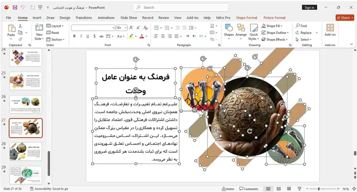Click the Save icon in title bar

15,7
